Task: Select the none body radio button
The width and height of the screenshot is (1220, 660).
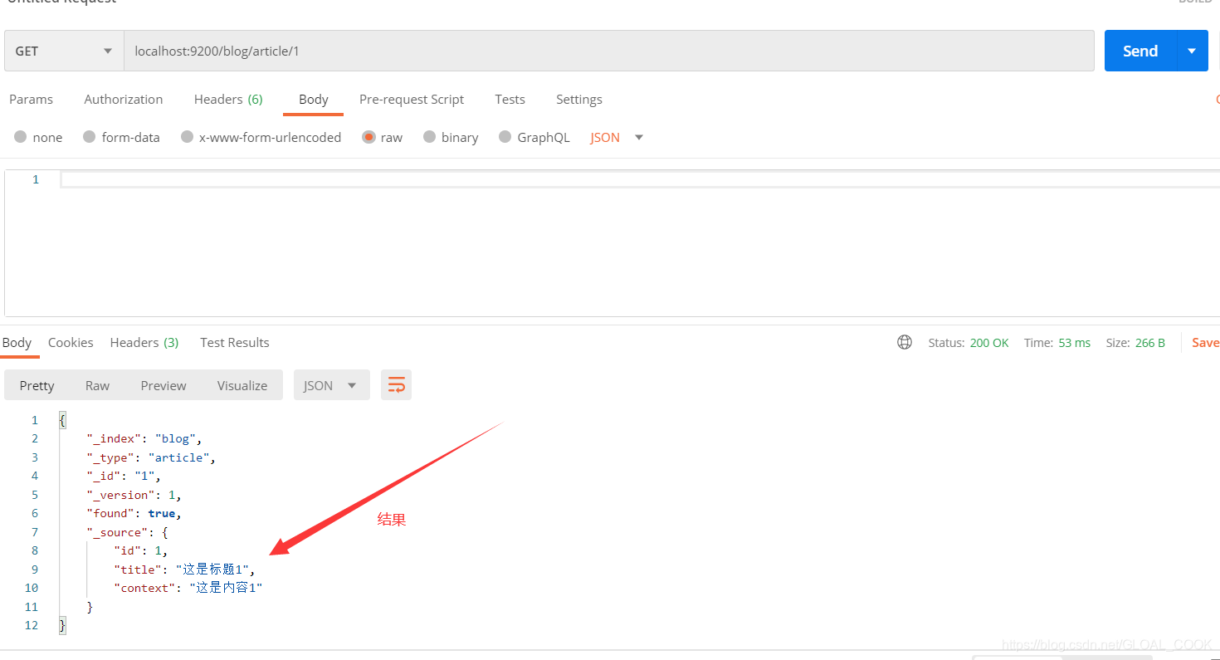Action: pyautogui.click(x=21, y=137)
